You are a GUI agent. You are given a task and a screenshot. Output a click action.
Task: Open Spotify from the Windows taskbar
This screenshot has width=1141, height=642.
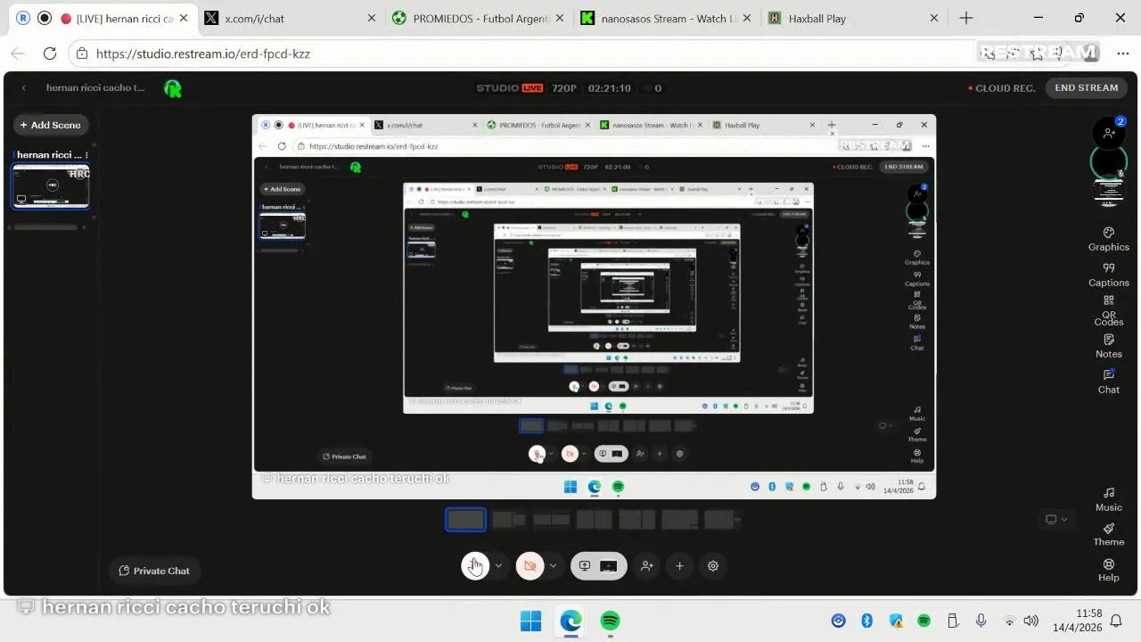coord(610,621)
